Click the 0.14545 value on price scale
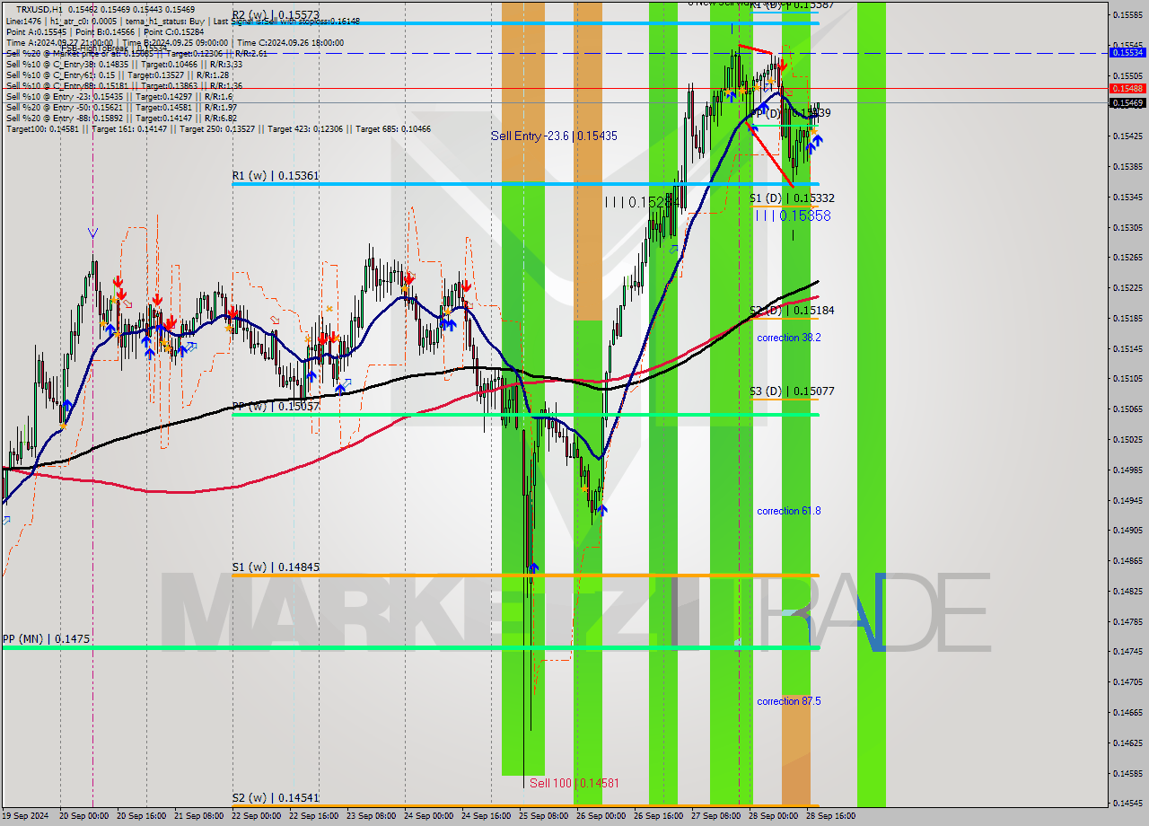Viewport: 1149px width, 826px height. [1127, 803]
